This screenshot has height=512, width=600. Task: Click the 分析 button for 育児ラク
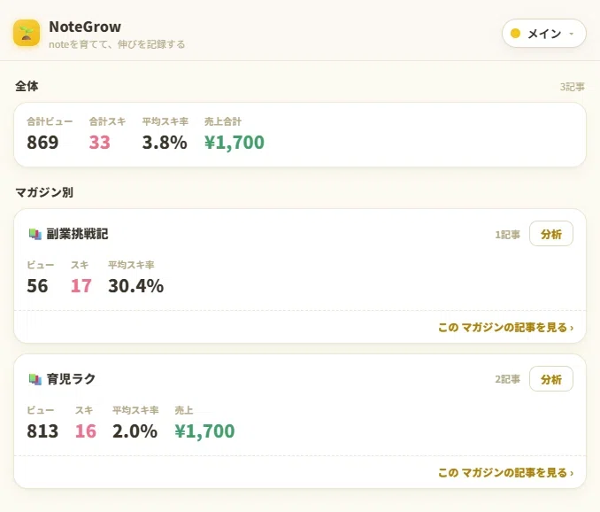point(551,379)
